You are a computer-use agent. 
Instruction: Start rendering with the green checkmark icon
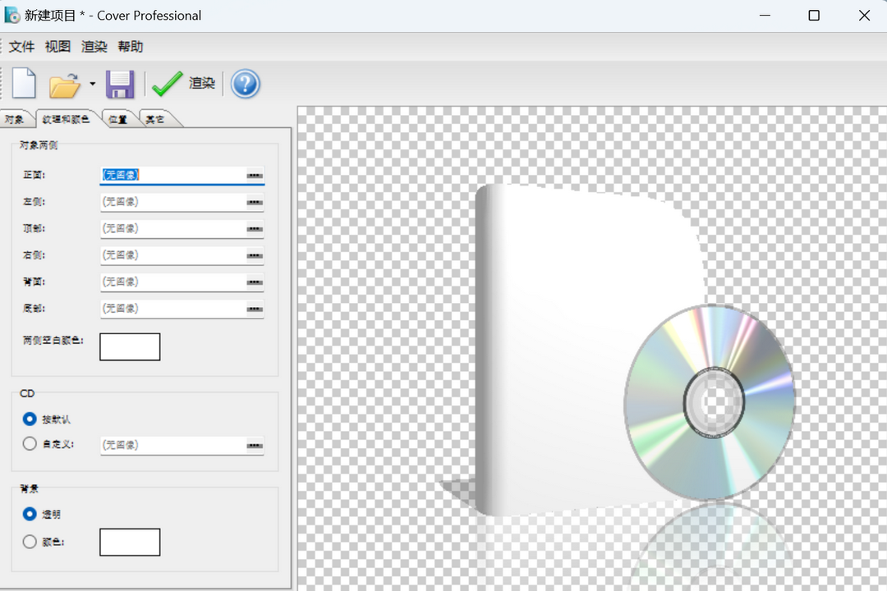coord(165,82)
